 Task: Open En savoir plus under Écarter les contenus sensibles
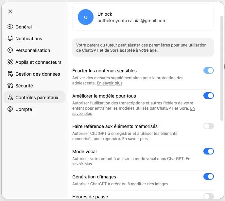[110, 83]
